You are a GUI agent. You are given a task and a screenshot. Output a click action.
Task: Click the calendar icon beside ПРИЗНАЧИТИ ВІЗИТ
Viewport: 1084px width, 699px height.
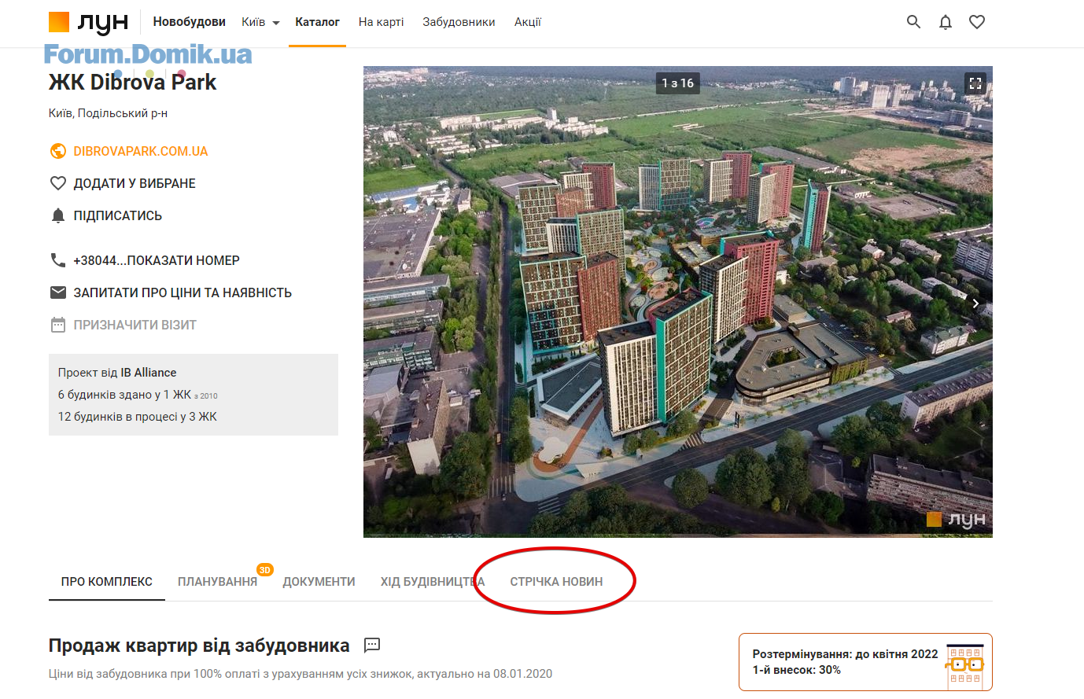click(58, 325)
